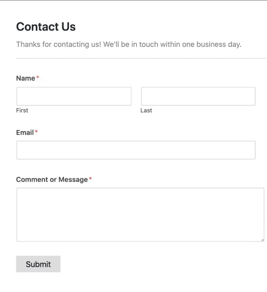Click the word "Message" in the label
The width and height of the screenshot is (267, 292).
click(x=73, y=180)
